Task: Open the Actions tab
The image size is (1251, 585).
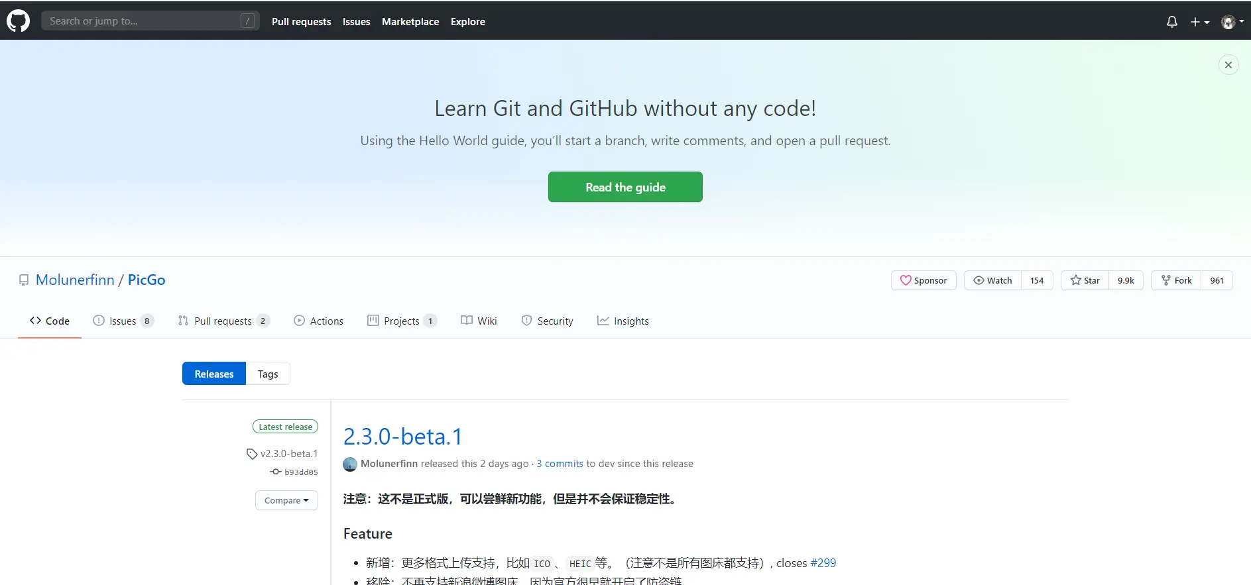Action: [318, 321]
